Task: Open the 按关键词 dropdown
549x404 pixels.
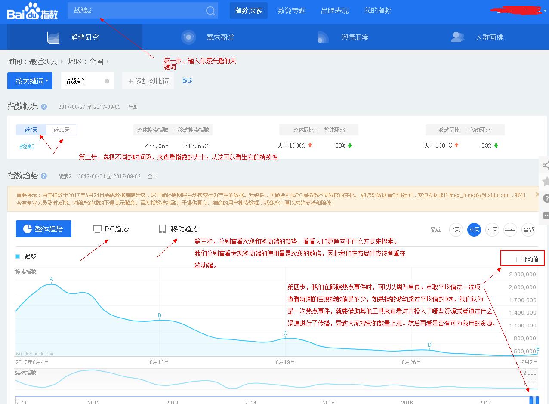Action: (30, 80)
